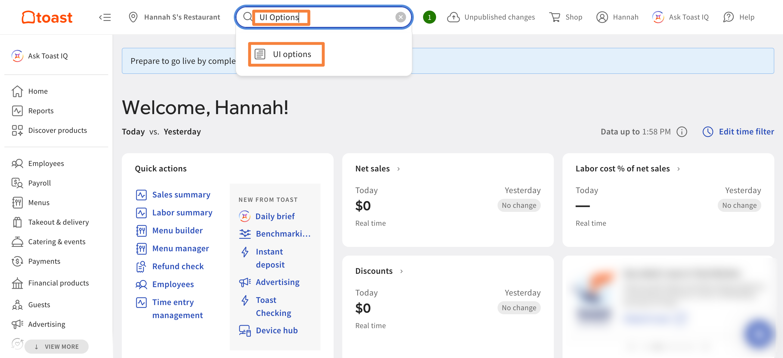Expand the Net sales chevron
The height and width of the screenshot is (358, 783).
(399, 169)
